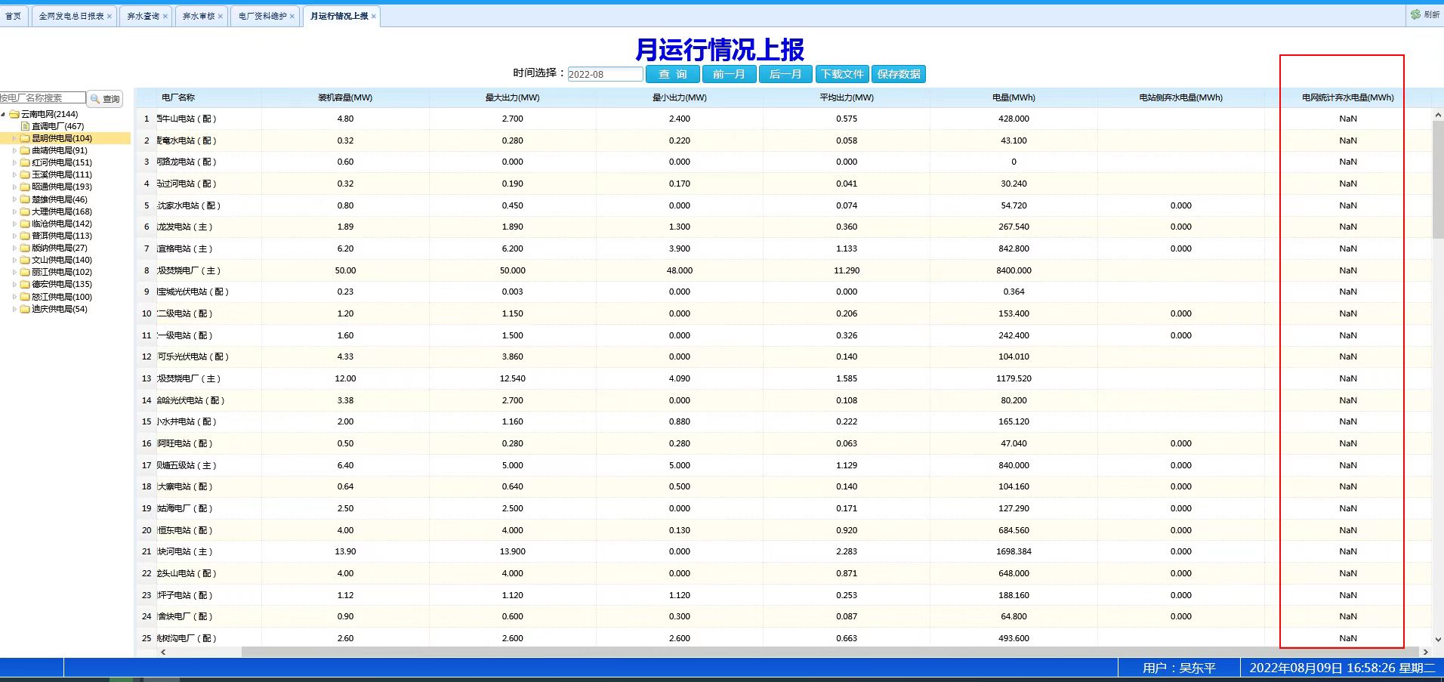Click the 保存数据 button

899,74
